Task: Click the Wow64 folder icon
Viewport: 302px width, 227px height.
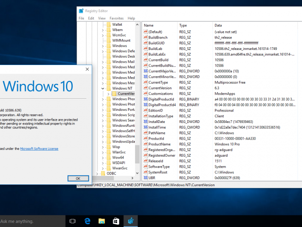Action: point(109,157)
